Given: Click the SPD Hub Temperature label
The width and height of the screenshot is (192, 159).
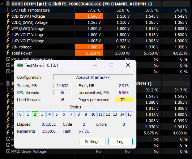Looking at the screenshot, I should [x=30, y=10].
